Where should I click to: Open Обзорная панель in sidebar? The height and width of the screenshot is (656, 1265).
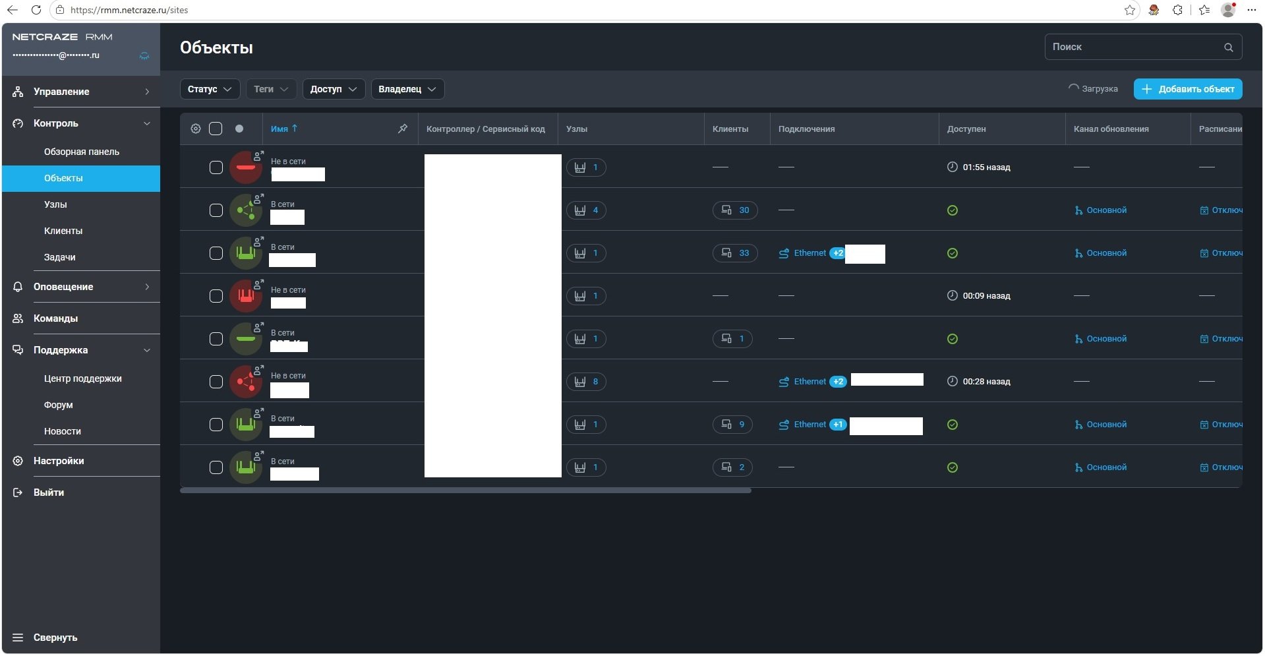pyautogui.click(x=82, y=152)
